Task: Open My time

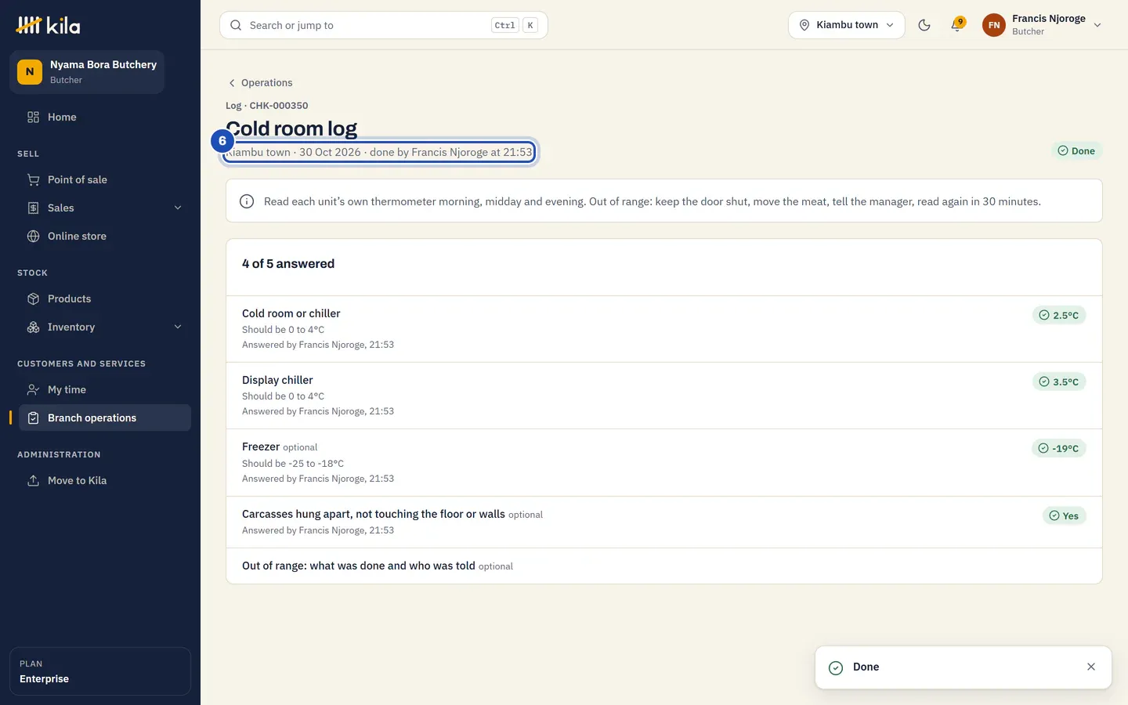Action: 105,389
